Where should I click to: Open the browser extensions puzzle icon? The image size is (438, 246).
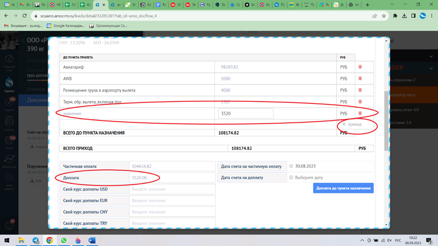pyautogui.click(x=395, y=16)
